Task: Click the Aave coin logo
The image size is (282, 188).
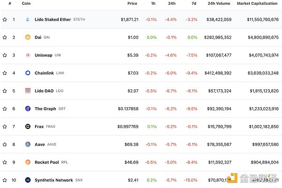Action: click(28, 144)
